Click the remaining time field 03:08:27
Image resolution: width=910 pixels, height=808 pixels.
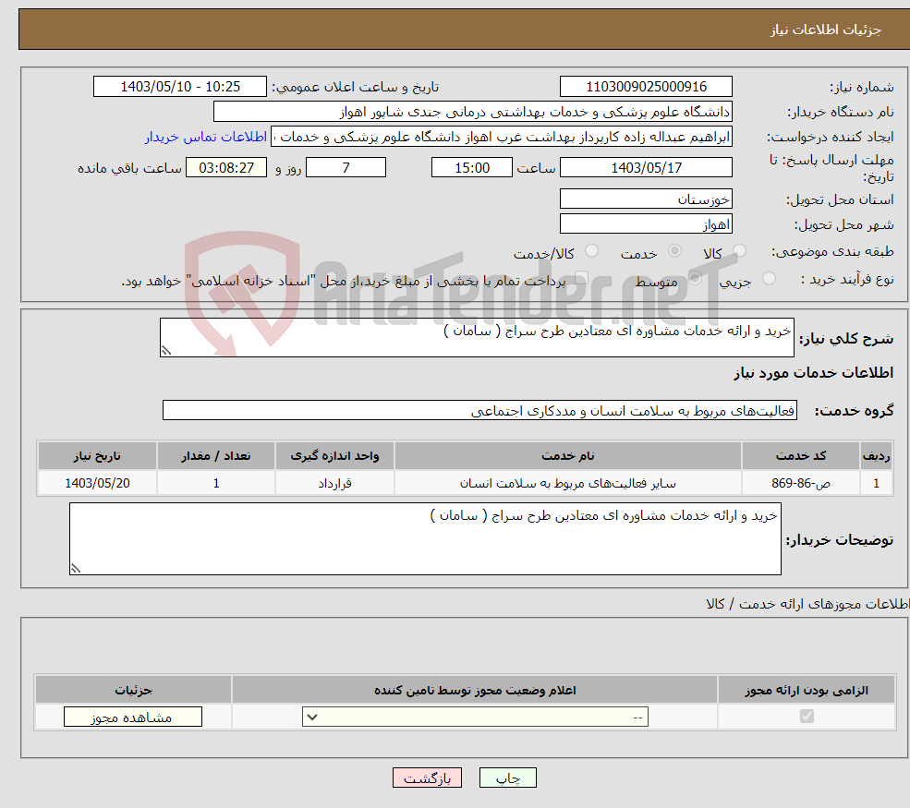(226, 168)
